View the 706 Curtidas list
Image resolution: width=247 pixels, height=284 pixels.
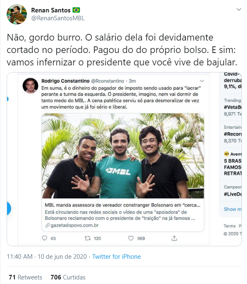[x=68, y=277]
